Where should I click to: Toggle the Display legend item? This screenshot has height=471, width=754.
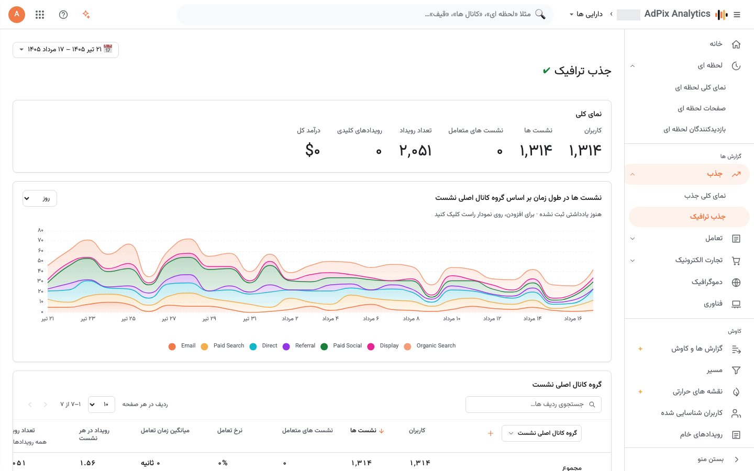point(383,346)
